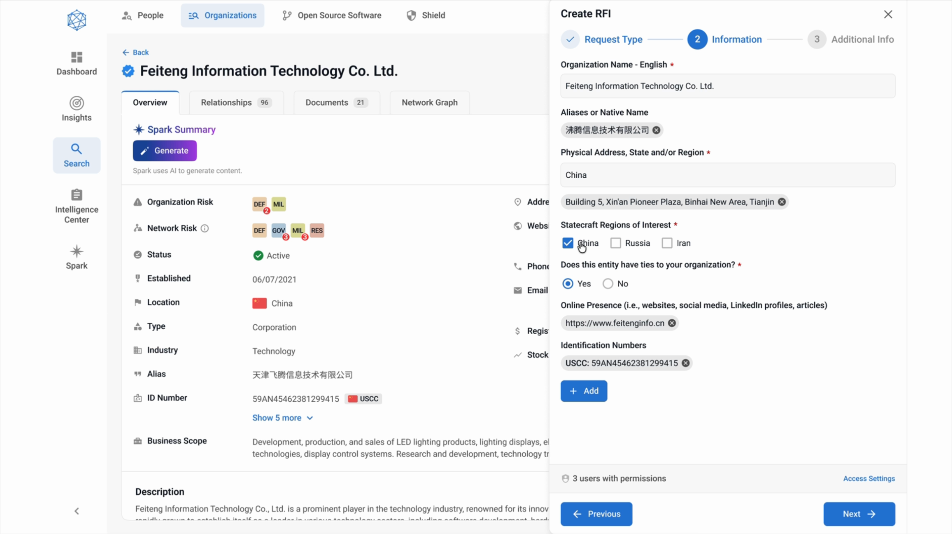Open Access Settings
The width and height of the screenshot is (952, 534).
click(x=869, y=478)
